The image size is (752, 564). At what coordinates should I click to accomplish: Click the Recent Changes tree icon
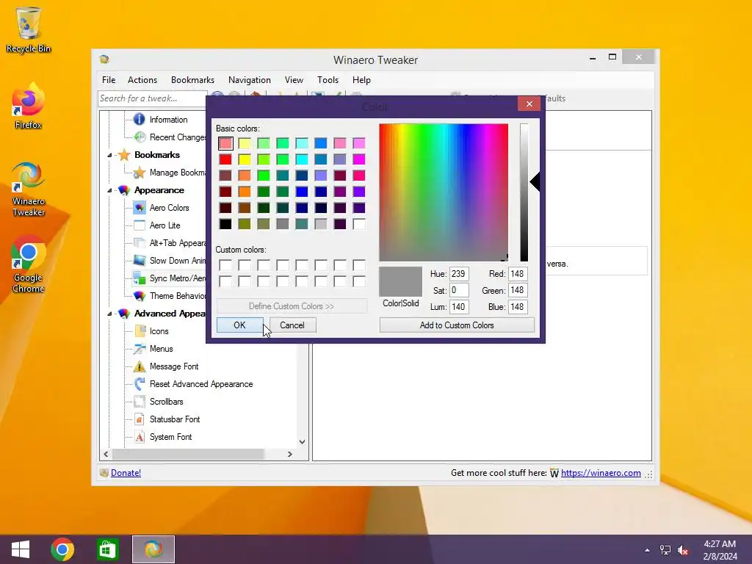[x=140, y=137]
